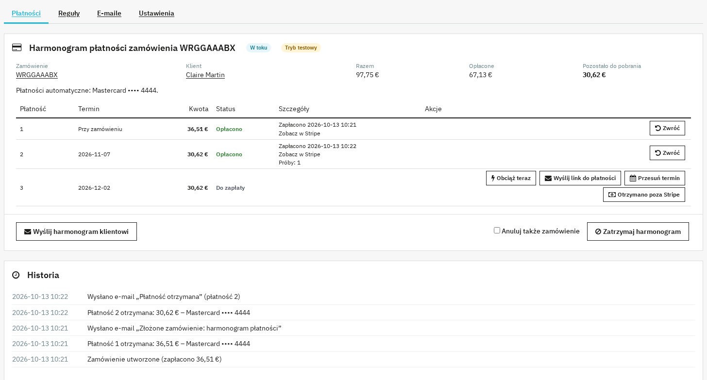Click the banknote icon in Otrzymano poza Stripe
Screen dimensions: 707x380
click(612, 195)
